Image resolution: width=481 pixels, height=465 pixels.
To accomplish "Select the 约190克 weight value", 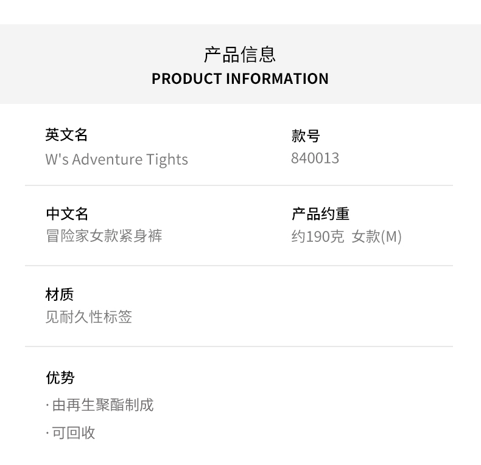I will coord(317,236).
